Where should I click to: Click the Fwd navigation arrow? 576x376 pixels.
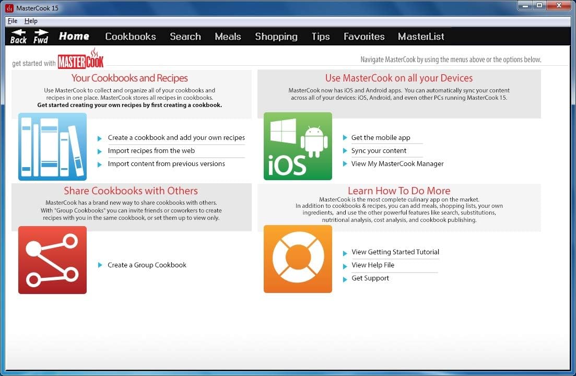click(x=41, y=36)
